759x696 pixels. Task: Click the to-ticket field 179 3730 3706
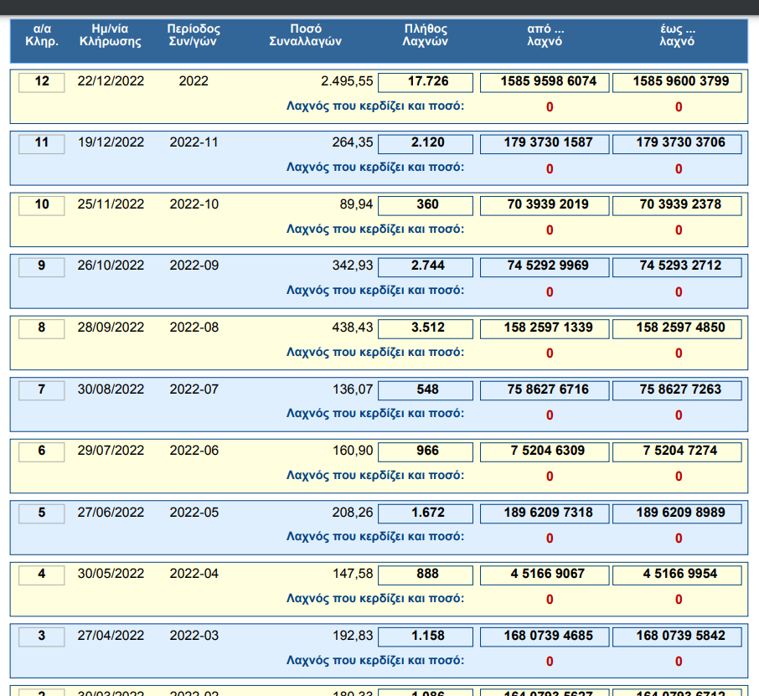click(x=677, y=143)
